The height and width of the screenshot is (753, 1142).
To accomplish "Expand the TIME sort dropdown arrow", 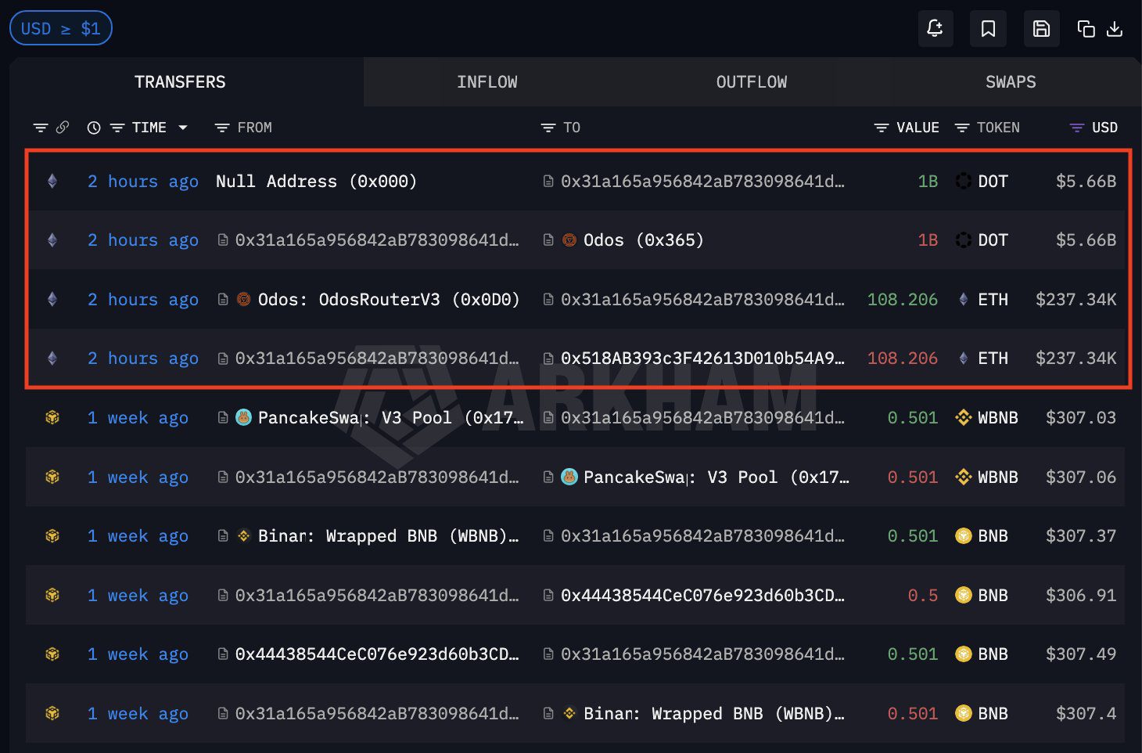I will click(183, 128).
